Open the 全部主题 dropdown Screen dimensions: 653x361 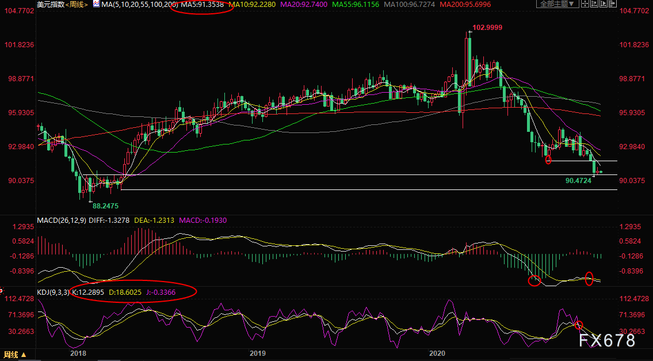pos(557,4)
